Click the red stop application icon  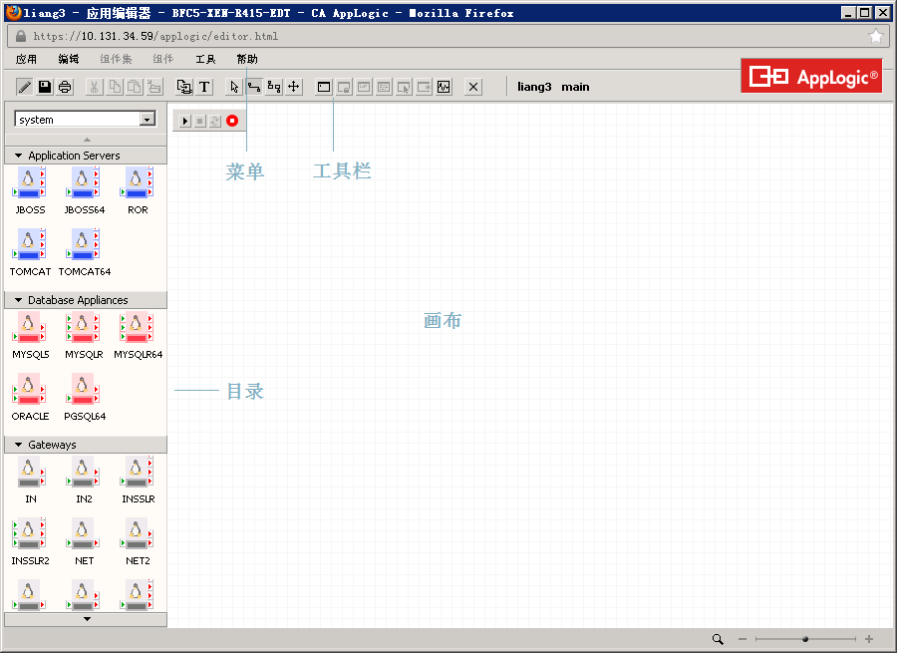point(232,121)
